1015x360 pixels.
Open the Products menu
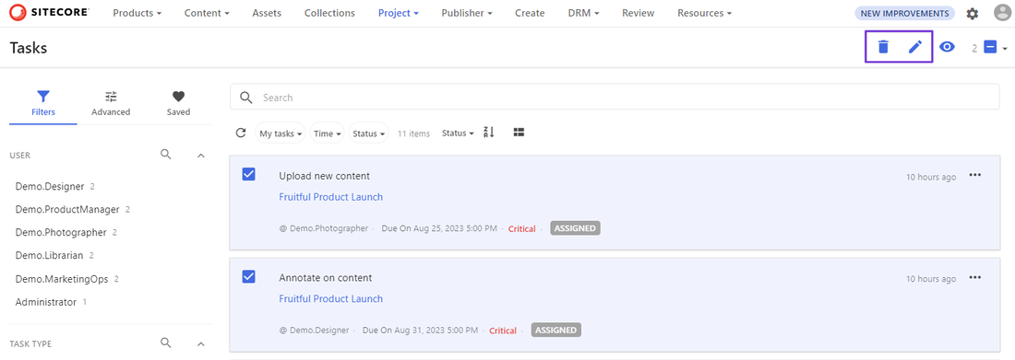pos(137,13)
